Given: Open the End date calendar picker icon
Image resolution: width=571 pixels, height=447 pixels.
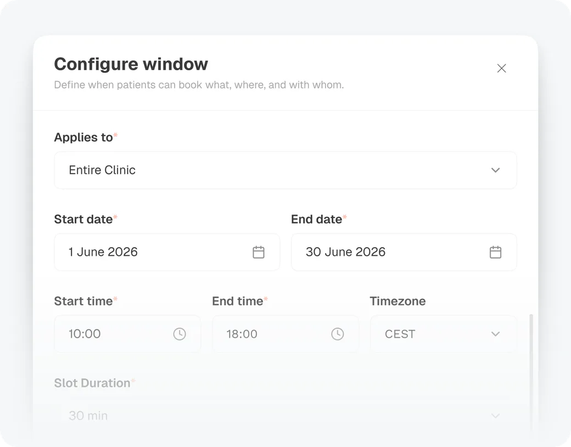Looking at the screenshot, I should pos(495,252).
